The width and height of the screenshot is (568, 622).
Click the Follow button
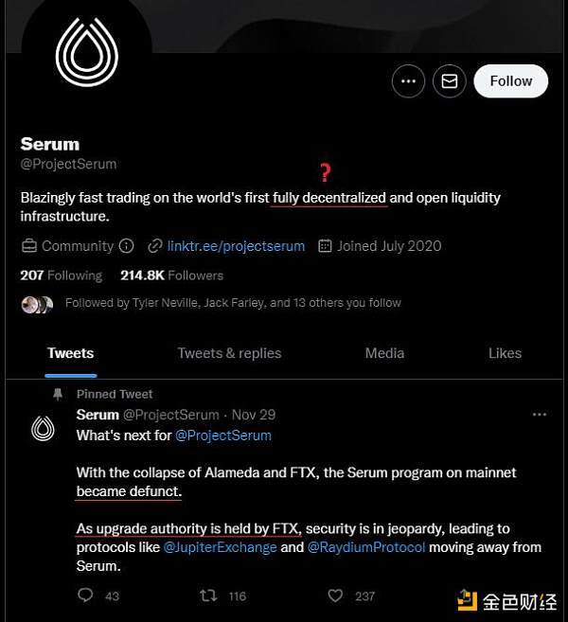click(510, 81)
